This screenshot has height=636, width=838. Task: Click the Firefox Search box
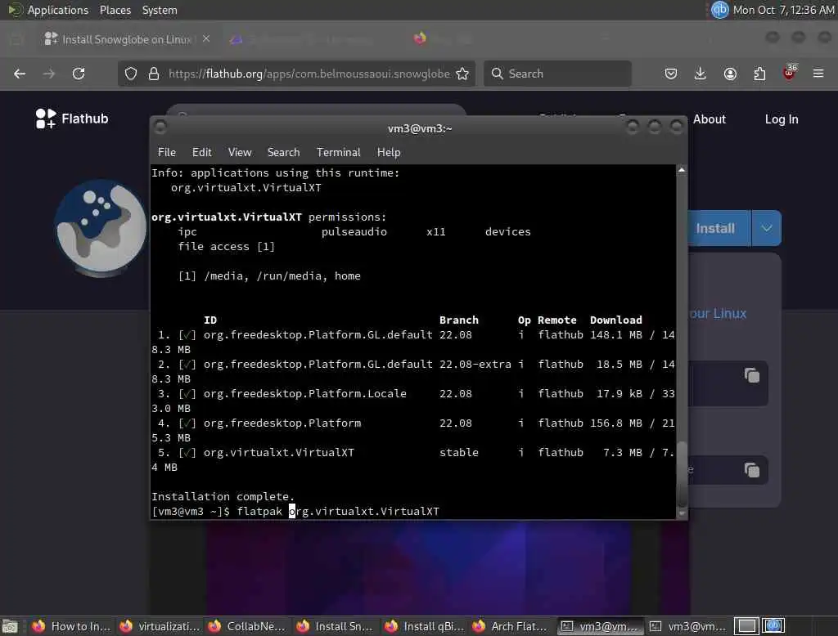click(557, 74)
